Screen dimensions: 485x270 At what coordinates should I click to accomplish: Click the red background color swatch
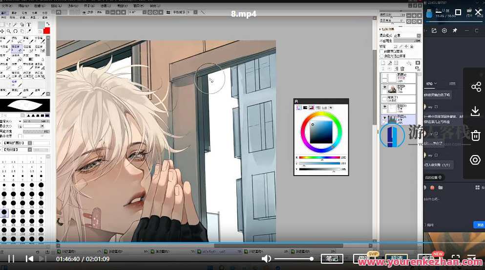pos(47,31)
